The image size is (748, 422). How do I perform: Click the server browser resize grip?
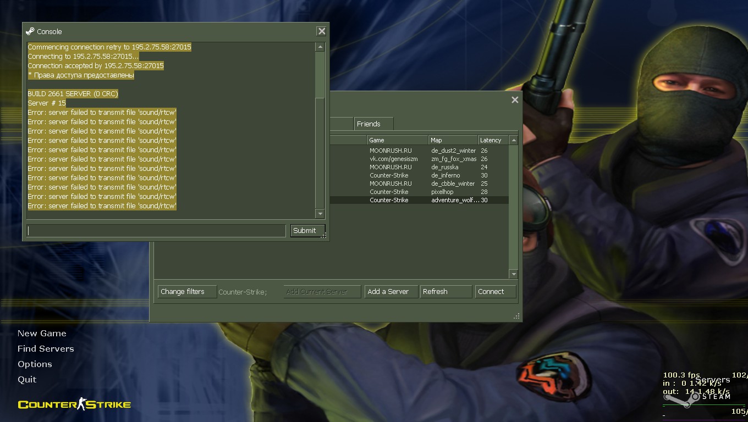pos(516,316)
